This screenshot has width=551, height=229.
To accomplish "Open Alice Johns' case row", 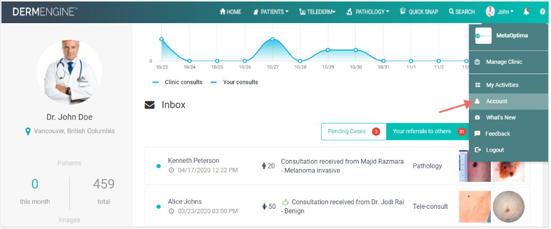I will pos(337,207).
